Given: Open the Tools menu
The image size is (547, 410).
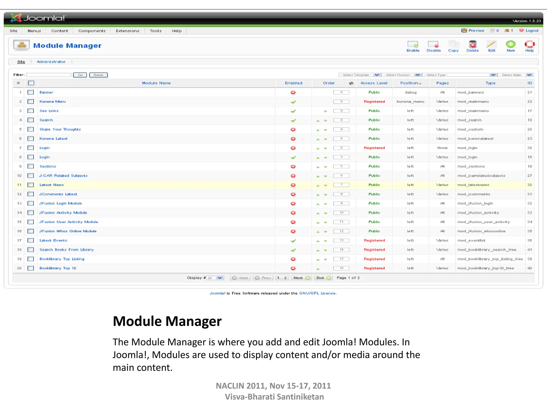Looking at the screenshot, I should (x=156, y=31).
